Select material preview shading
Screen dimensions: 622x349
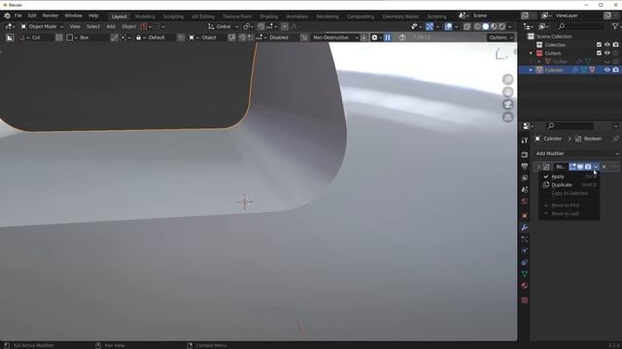point(494,26)
